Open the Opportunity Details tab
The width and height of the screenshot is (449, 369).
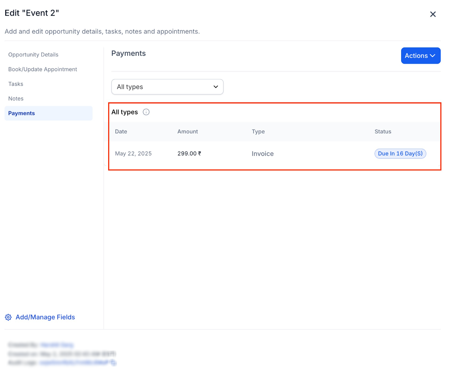coord(33,55)
